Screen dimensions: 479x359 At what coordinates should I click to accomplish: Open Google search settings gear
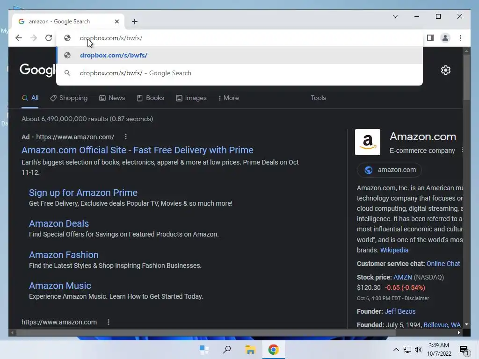coord(446,70)
